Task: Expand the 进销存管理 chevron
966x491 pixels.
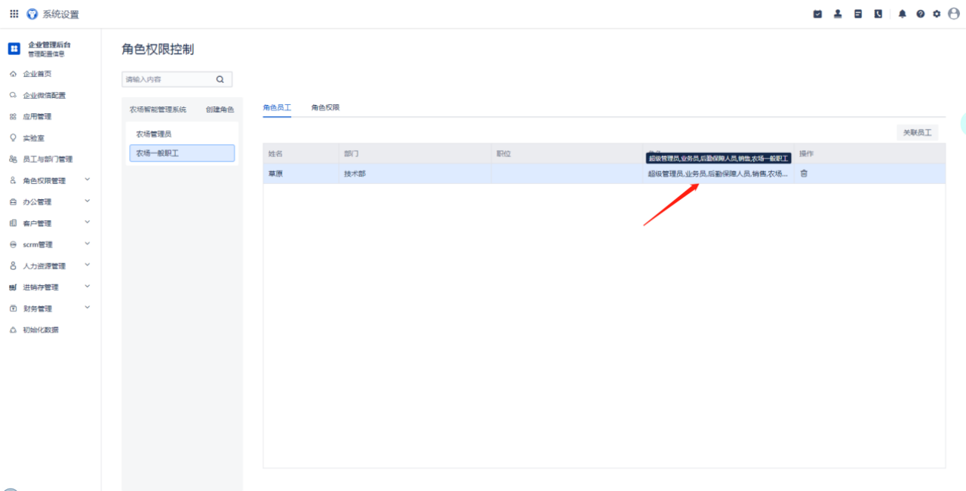Action: click(88, 286)
